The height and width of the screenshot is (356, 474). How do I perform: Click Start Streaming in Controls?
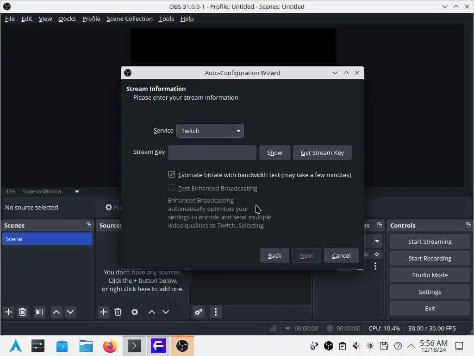click(430, 242)
